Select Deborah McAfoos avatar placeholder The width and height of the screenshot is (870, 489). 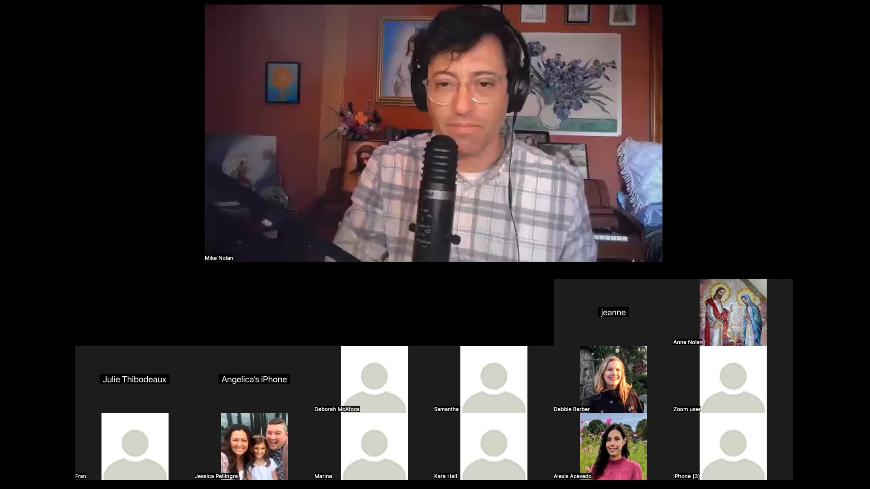click(x=374, y=379)
